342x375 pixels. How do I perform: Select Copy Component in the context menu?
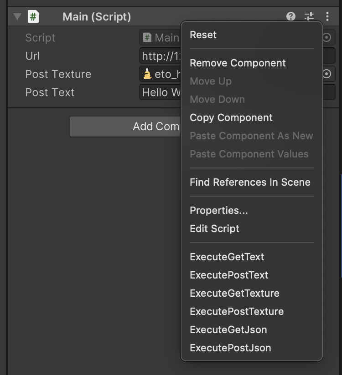(231, 117)
